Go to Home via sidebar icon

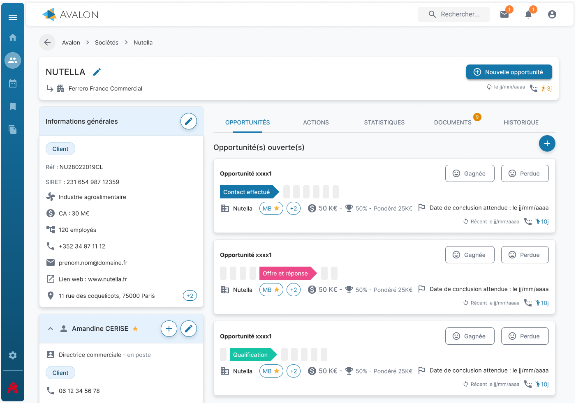coord(13,37)
